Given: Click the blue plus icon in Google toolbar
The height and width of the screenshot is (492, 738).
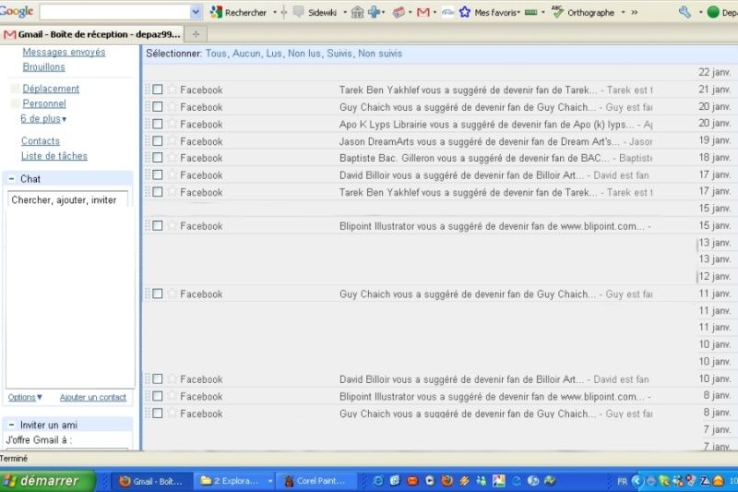Looking at the screenshot, I should [x=375, y=12].
